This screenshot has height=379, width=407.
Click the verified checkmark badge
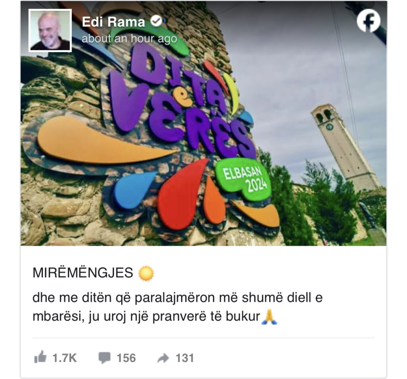156,21
